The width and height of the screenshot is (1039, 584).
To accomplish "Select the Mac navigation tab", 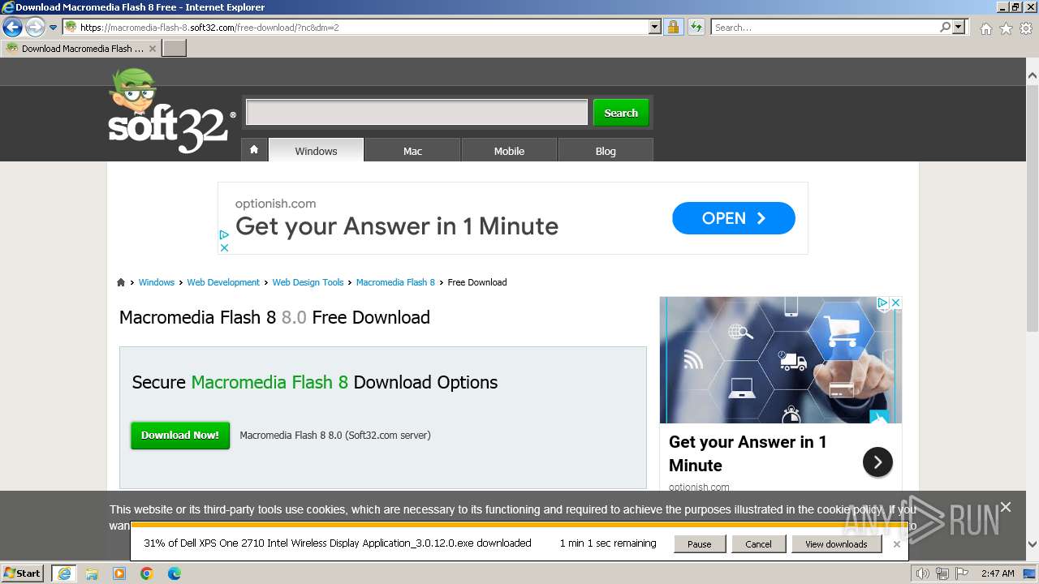I will pyautogui.click(x=412, y=150).
